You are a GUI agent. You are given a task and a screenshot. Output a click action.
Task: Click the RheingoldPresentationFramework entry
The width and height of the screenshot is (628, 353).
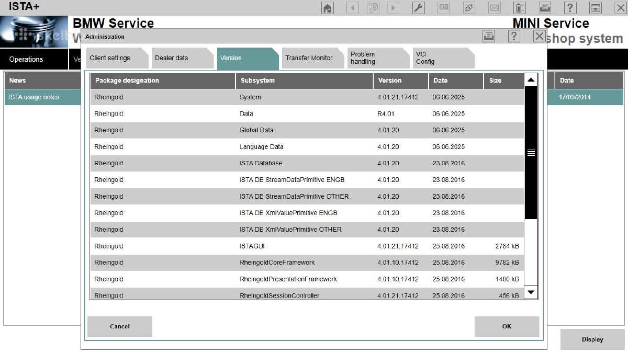coord(288,279)
